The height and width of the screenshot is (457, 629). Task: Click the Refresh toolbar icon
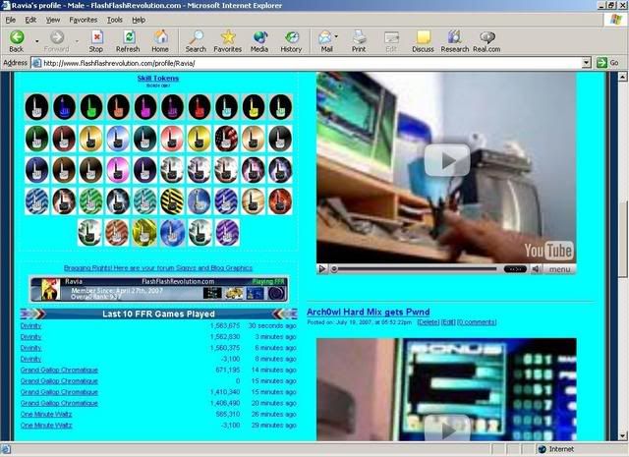tap(127, 40)
